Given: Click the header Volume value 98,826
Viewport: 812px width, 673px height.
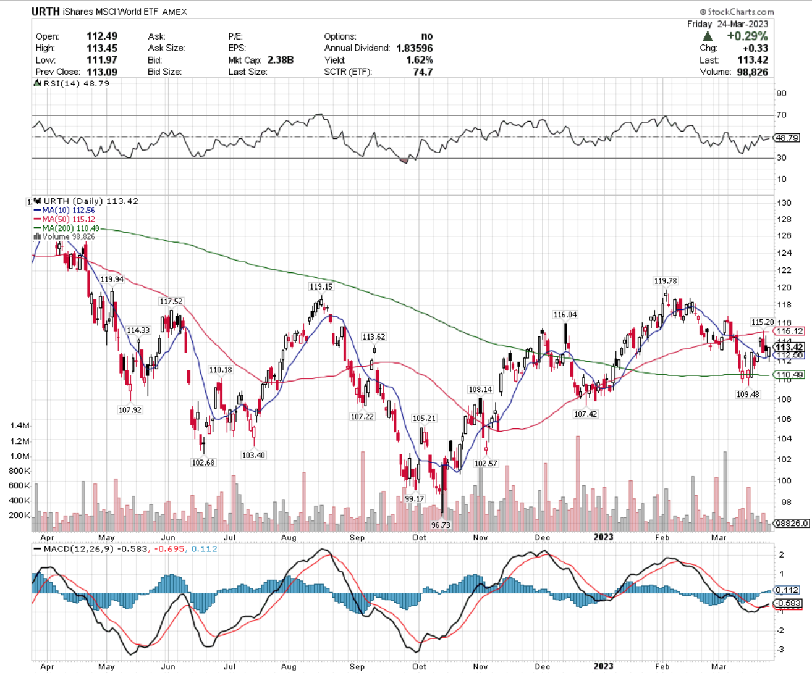Looking at the screenshot, I should click(752, 72).
